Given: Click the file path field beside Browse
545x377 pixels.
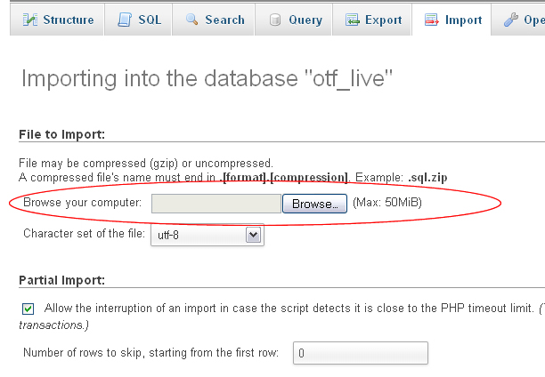Looking at the screenshot, I should (x=216, y=204).
